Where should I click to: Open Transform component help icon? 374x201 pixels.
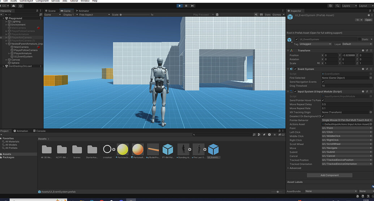click(363, 50)
